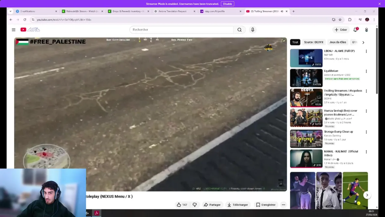This screenshot has height=217, width=385.
Task: Open Storage Dump Clean up title
Action: [338, 132]
